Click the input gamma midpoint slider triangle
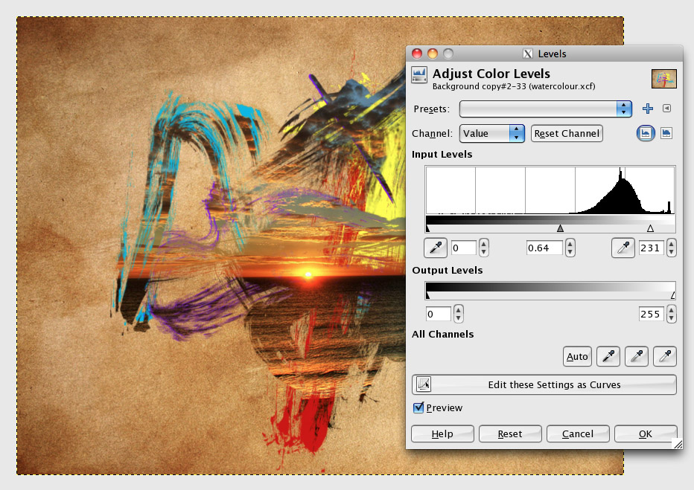694x490 pixels. pyautogui.click(x=560, y=228)
